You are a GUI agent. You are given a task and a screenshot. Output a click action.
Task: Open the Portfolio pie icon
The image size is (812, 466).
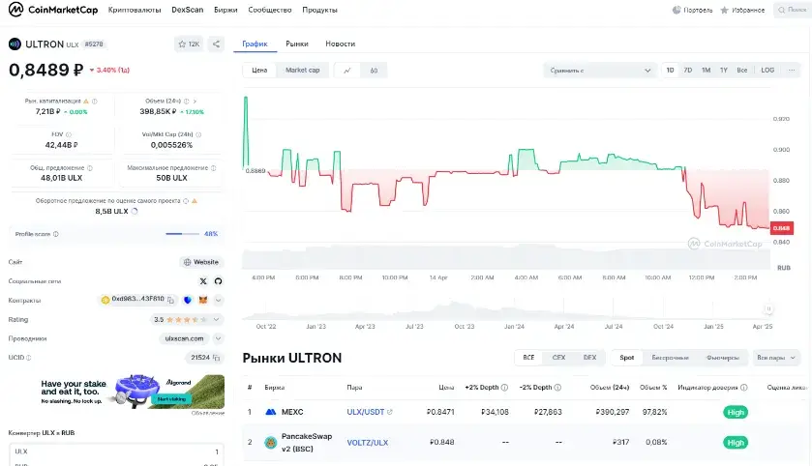[x=677, y=10]
